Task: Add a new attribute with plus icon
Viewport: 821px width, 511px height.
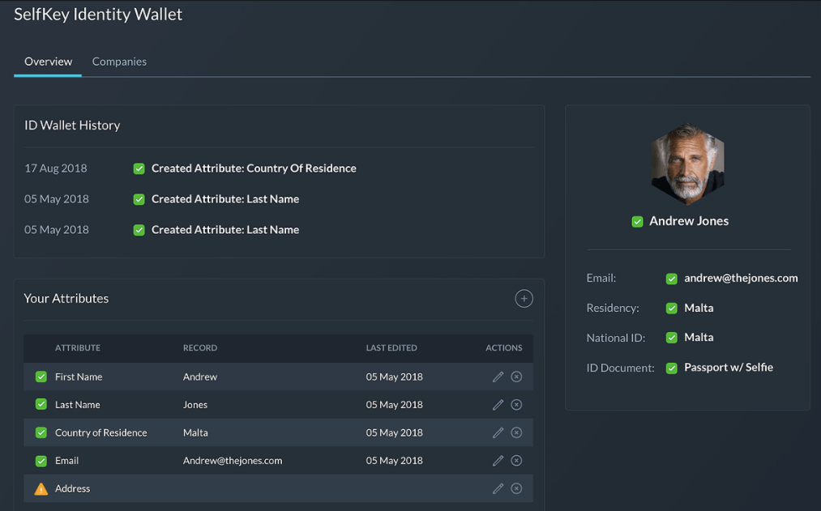Action: coord(524,299)
